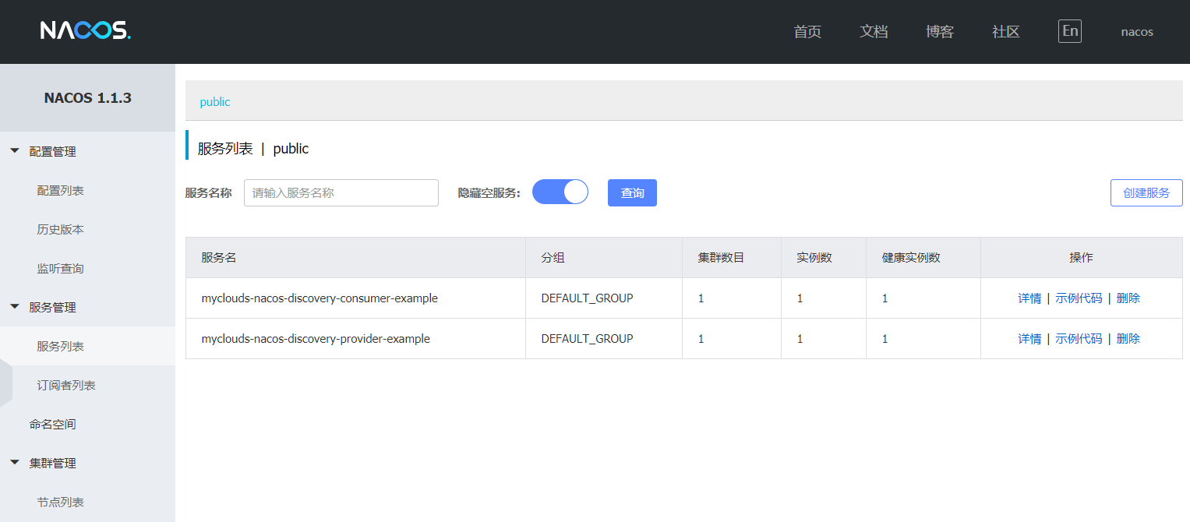Switch language with the En icon
The image size is (1190, 522).
tap(1070, 31)
